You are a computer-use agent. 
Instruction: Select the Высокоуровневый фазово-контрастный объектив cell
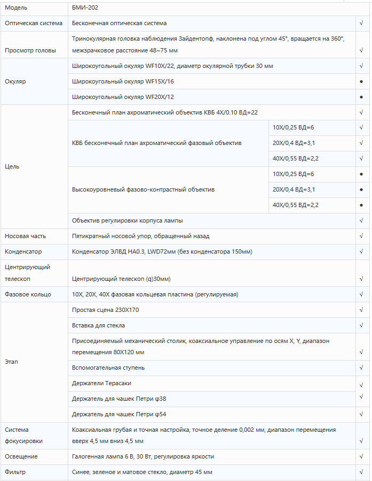(x=143, y=189)
